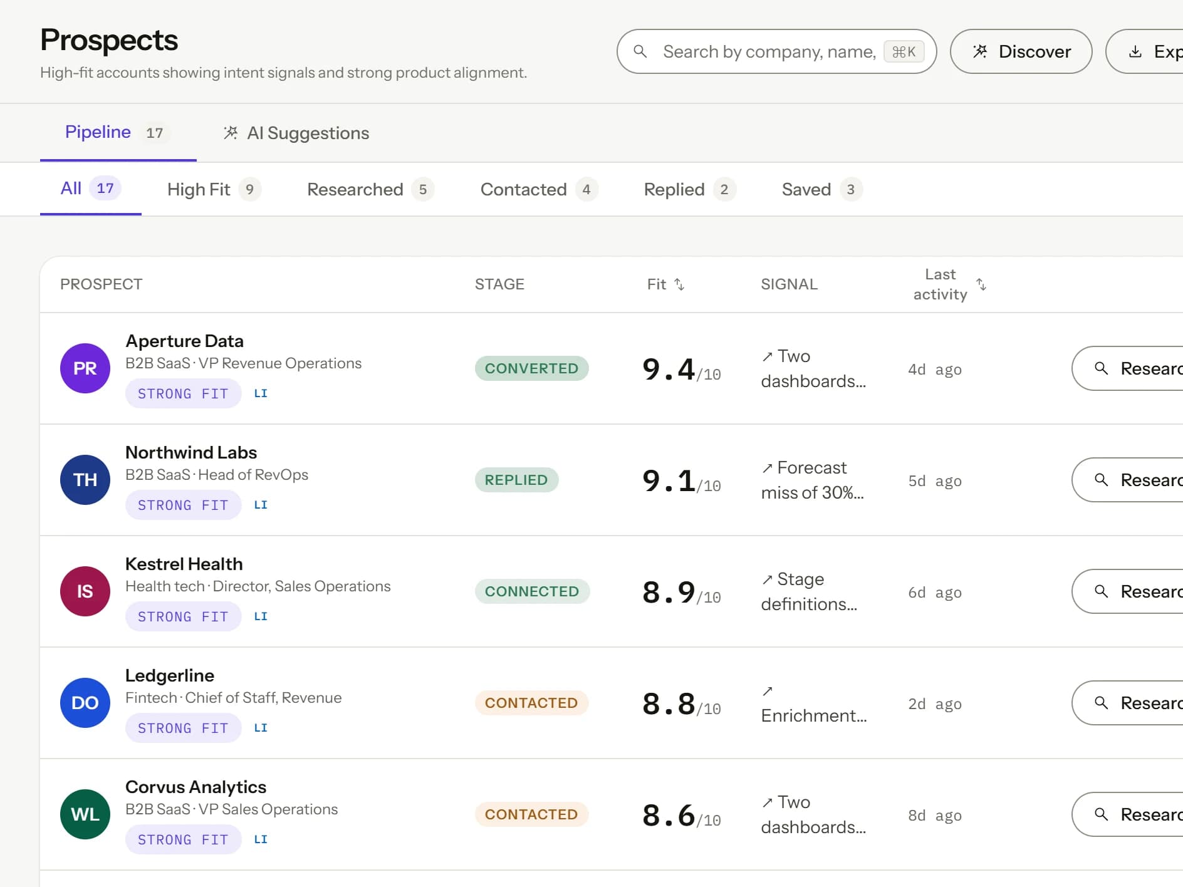
Task: Open the Northwind Labs company name
Action: (x=191, y=452)
